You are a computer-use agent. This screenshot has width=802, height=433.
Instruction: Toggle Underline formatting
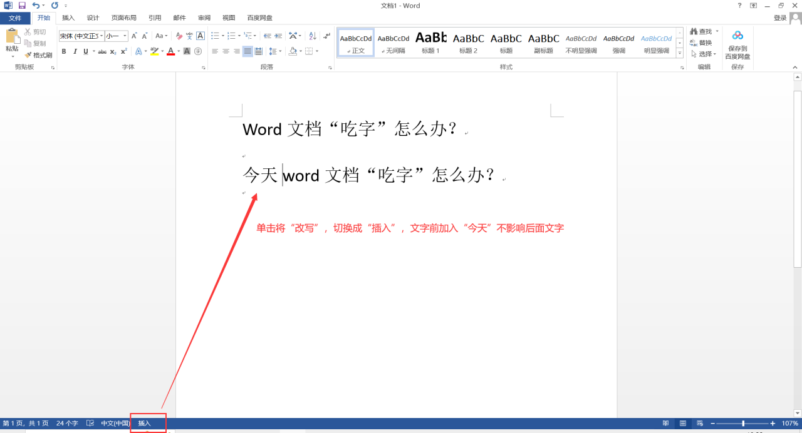click(85, 51)
